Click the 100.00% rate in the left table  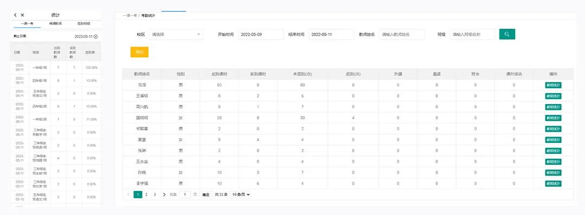(x=92, y=68)
